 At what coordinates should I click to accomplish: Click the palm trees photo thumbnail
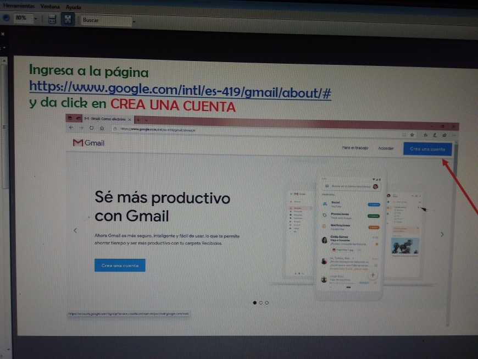pyautogui.click(x=405, y=246)
